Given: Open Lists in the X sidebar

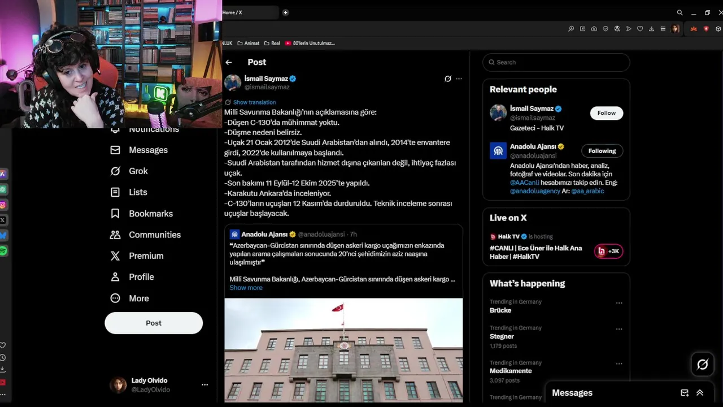Looking at the screenshot, I should coord(129,192).
